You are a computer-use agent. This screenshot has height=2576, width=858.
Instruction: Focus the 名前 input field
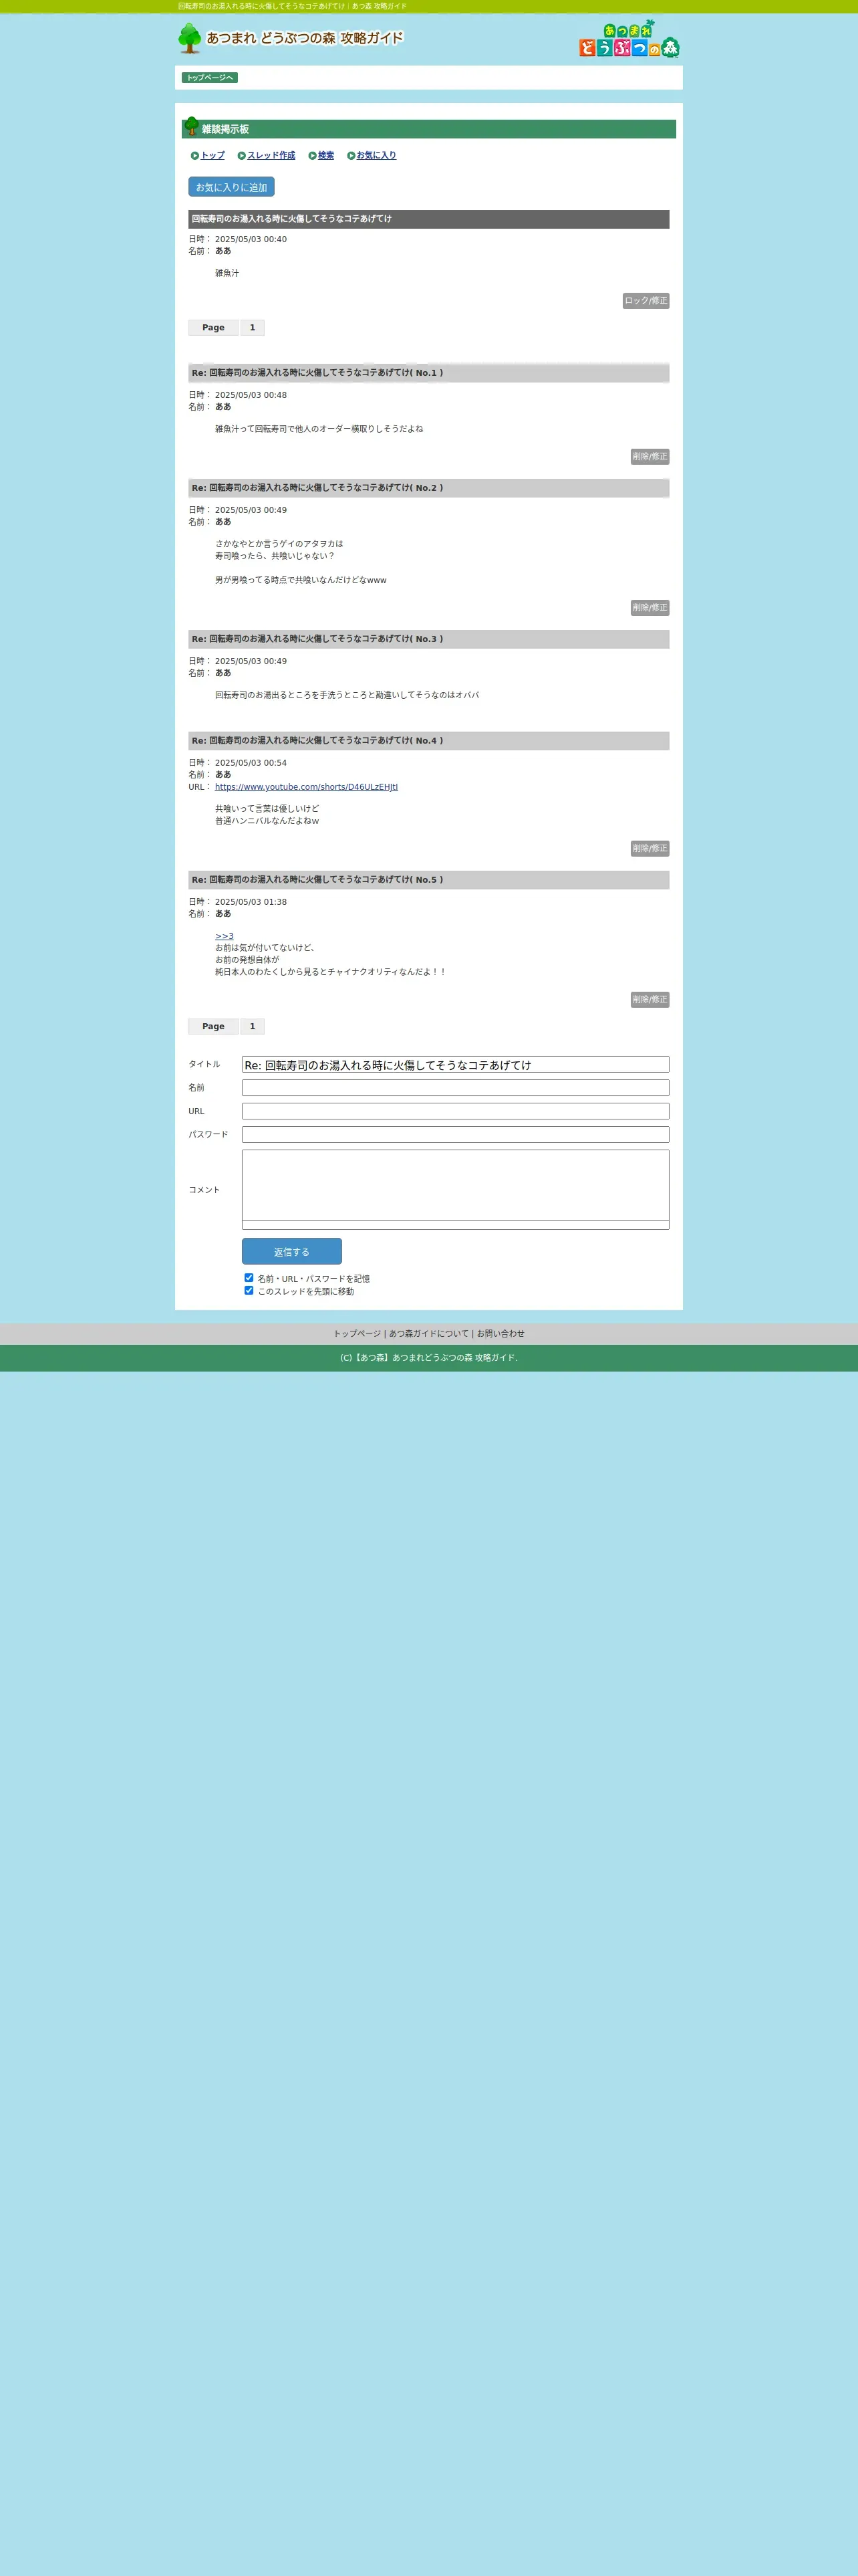click(456, 1088)
